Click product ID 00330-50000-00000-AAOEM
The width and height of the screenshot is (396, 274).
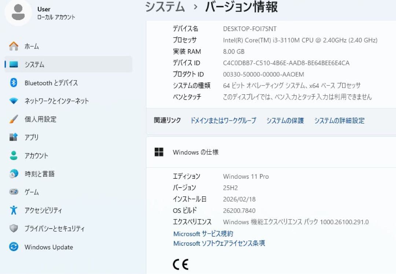pos(263,74)
